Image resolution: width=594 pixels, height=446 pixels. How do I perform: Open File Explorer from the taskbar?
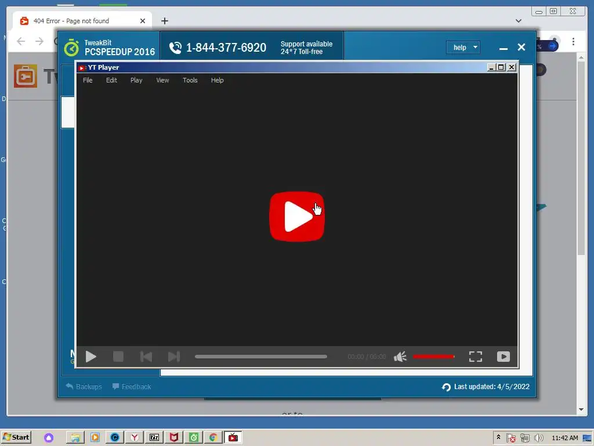coord(75,438)
